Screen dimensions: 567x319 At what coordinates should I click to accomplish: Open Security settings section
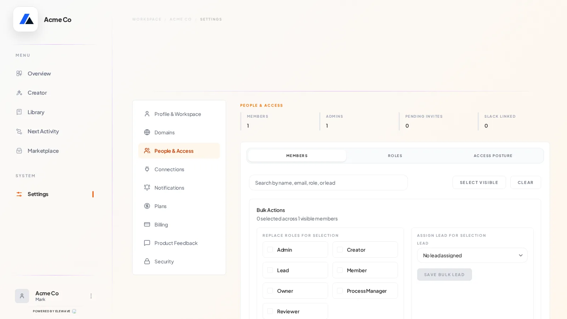click(x=179, y=261)
